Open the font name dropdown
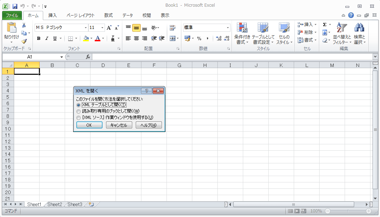The height and width of the screenshot is (217, 380). tap(86, 28)
